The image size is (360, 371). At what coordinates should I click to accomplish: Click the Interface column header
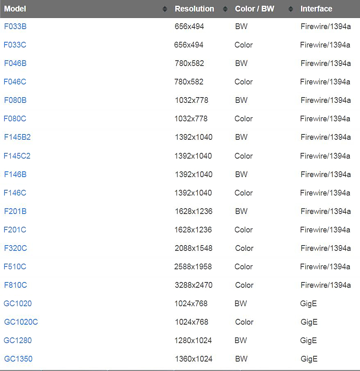pyautogui.click(x=316, y=9)
